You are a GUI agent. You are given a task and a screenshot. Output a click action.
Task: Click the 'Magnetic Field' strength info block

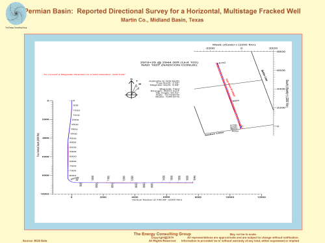165,93
